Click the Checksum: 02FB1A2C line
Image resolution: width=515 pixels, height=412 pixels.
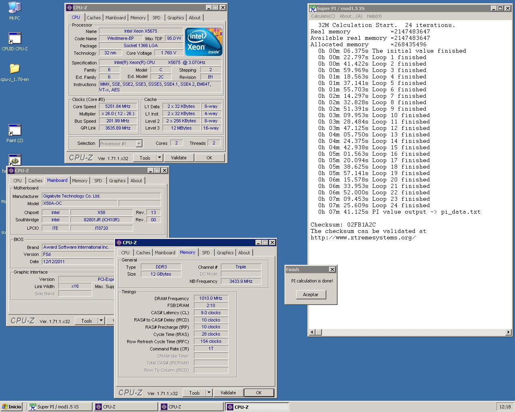(343, 225)
